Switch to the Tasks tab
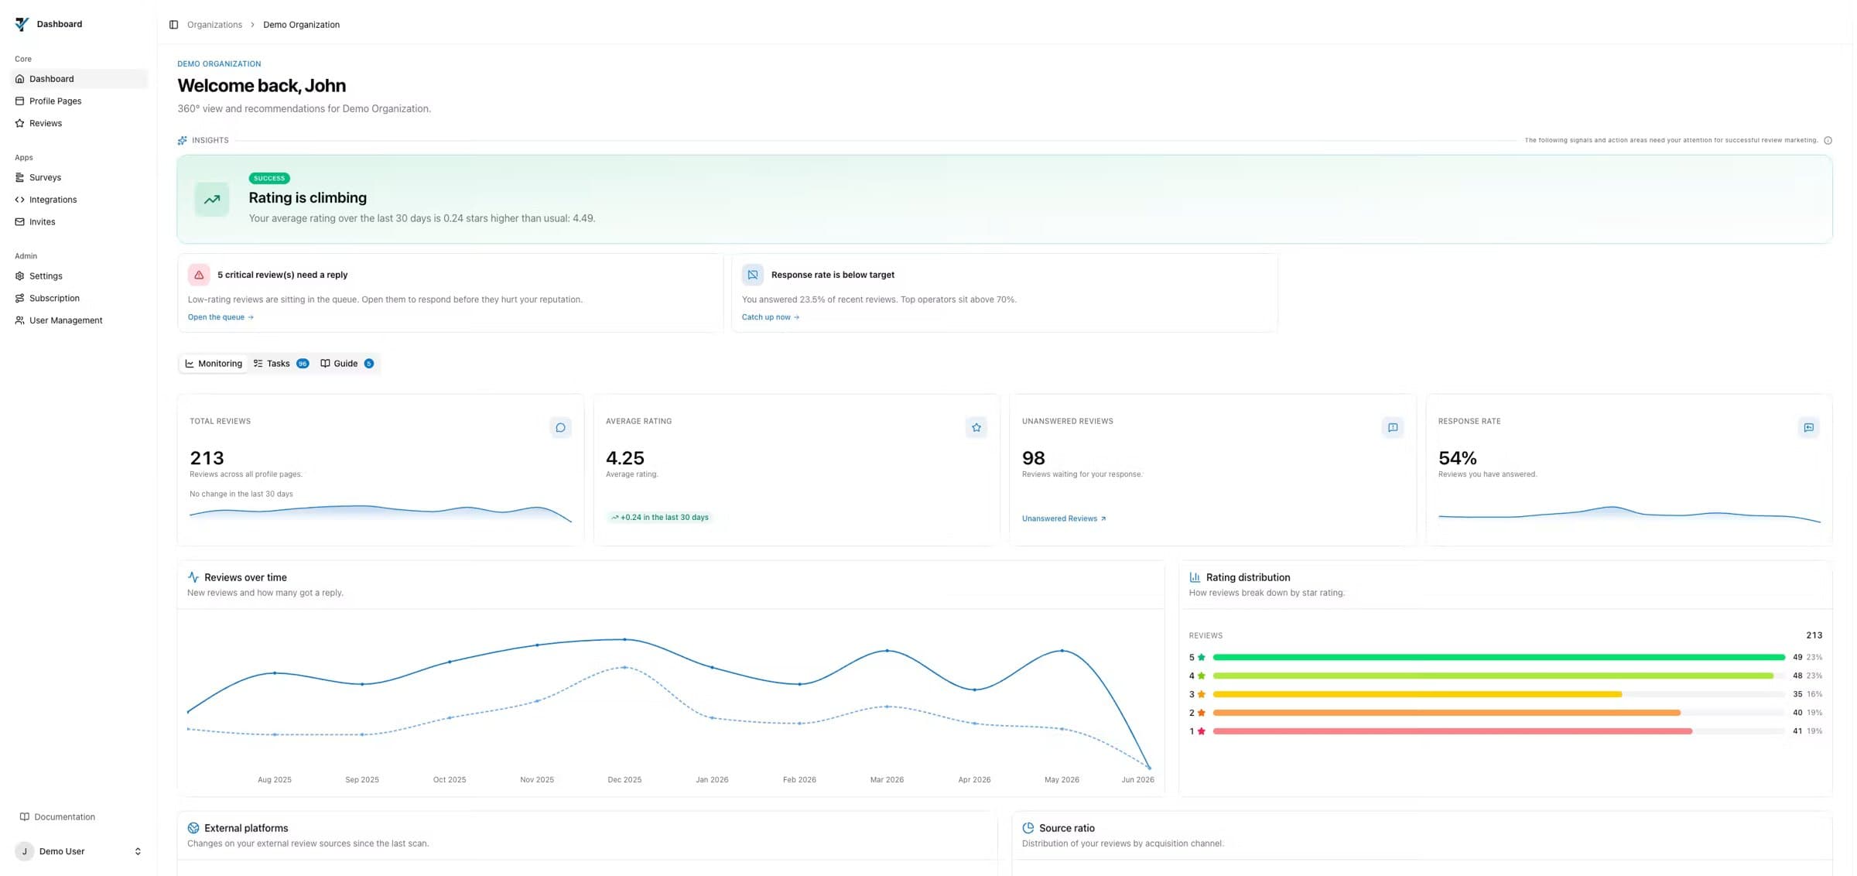Image resolution: width=1857 pixels, height=876 pixels. coord(281,364)
